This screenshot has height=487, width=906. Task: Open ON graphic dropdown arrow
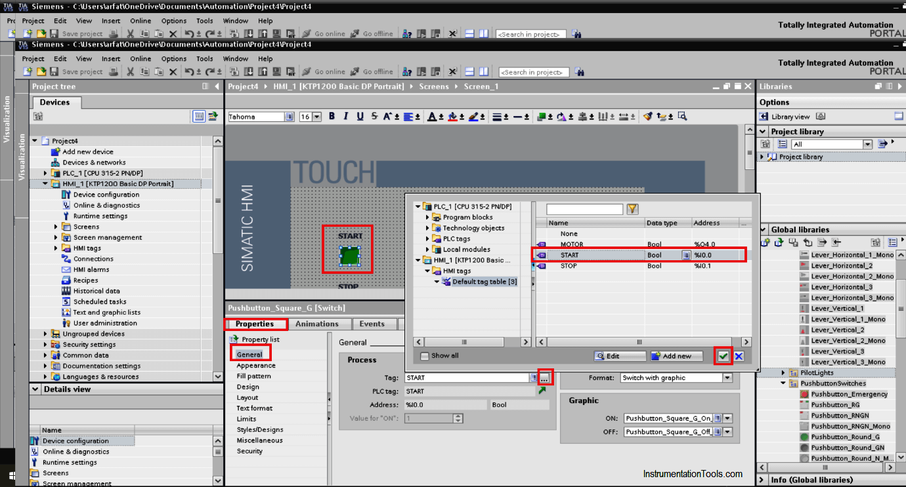(727, 418)
